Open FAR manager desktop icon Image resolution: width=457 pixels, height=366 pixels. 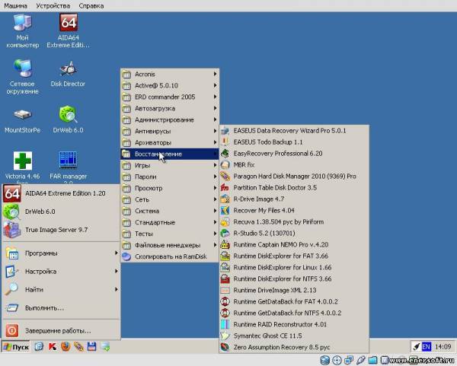(x=69, y=167)
